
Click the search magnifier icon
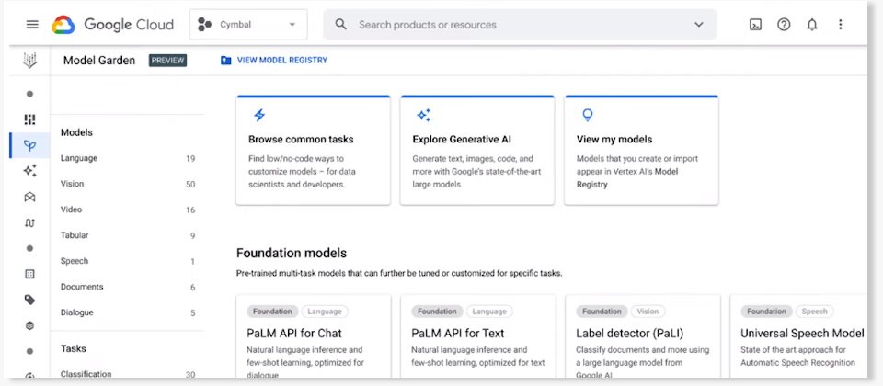click(x=340, y=24)
